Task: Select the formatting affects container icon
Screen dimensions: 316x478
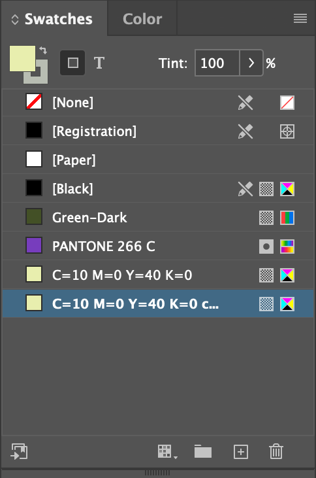Action: pos(72,63)
